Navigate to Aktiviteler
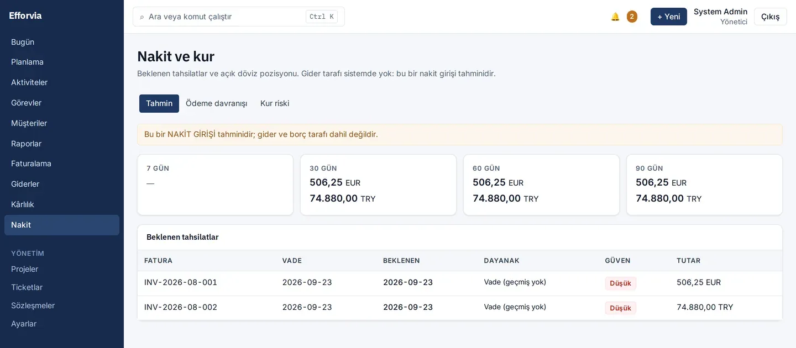Screen dimensions: 796x348 [x=62, y=82]
